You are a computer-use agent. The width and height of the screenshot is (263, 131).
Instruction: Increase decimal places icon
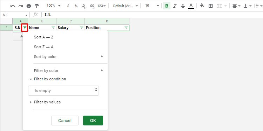92,6
